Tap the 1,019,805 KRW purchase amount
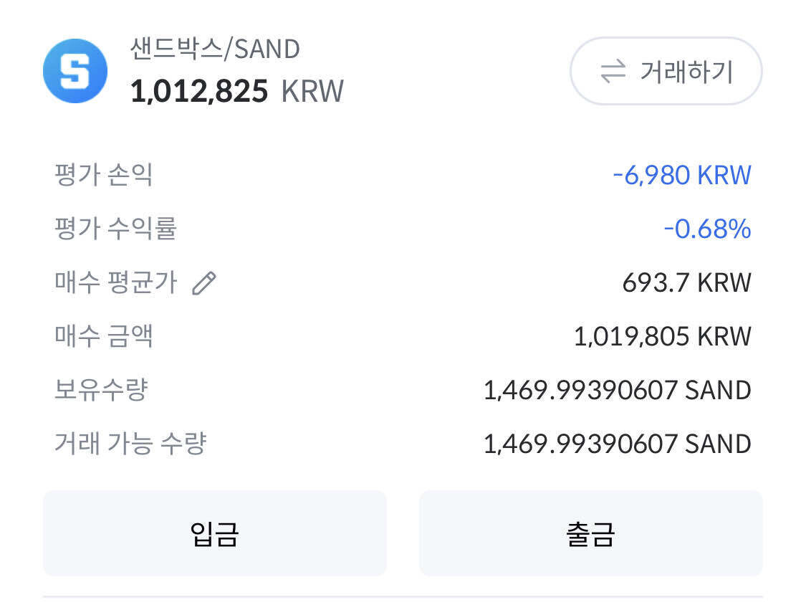806x615 pixels. click(663, 336)
